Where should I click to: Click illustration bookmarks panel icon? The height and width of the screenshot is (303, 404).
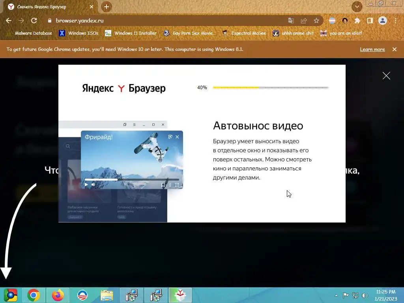pos(125,124)
